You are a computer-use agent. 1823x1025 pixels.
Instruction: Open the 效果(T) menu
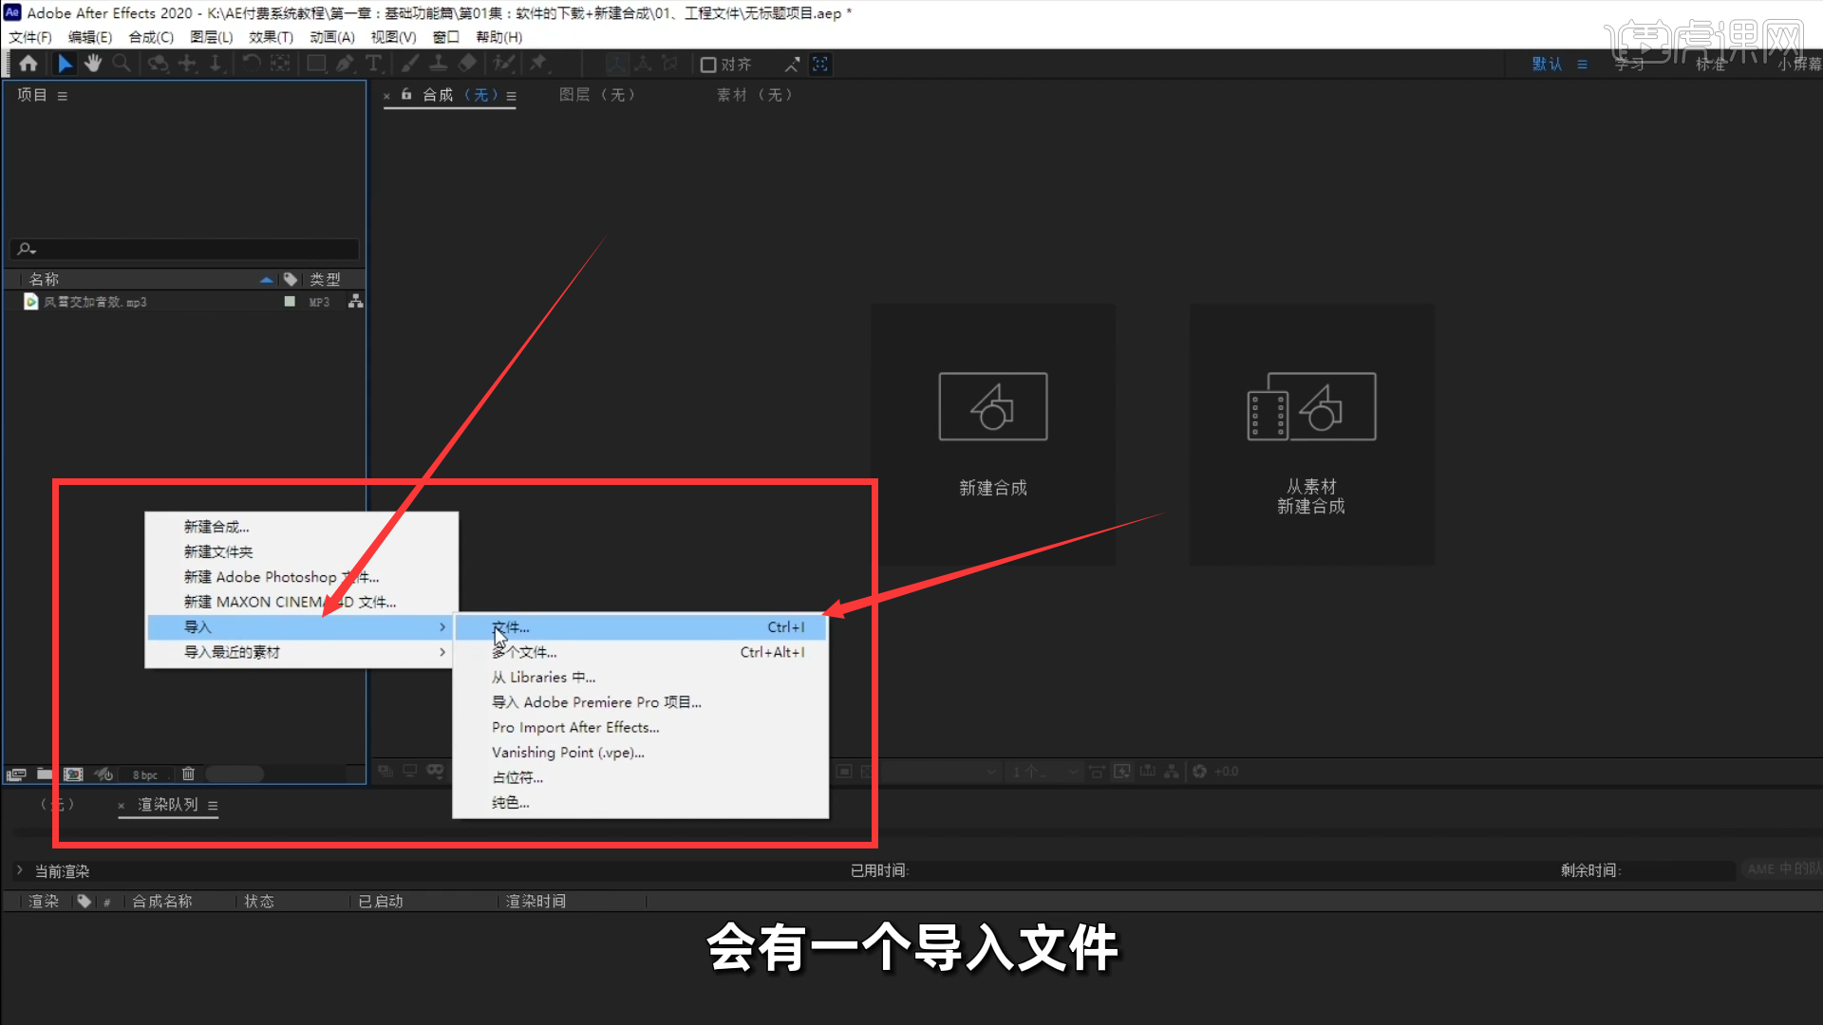(x=270, y=37)
